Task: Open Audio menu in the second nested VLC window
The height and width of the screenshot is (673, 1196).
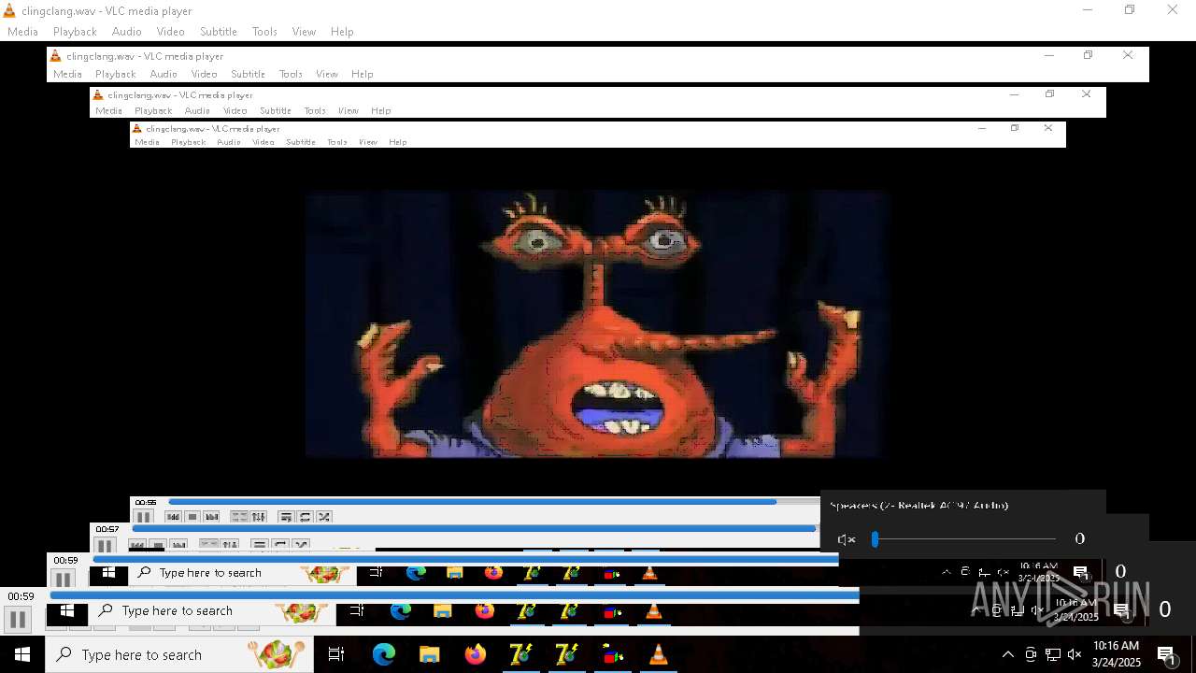Action: 197,110
